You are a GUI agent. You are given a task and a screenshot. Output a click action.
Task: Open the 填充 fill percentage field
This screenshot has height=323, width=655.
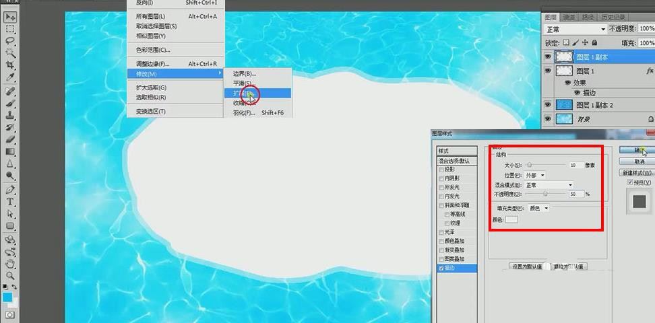[647, 43]
